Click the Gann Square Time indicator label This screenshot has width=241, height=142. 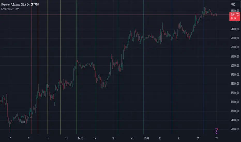[x=9, y=9]
